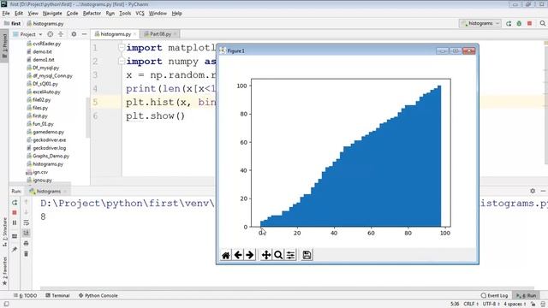Click '4 spaces' indent in status bar

(515, 304)
